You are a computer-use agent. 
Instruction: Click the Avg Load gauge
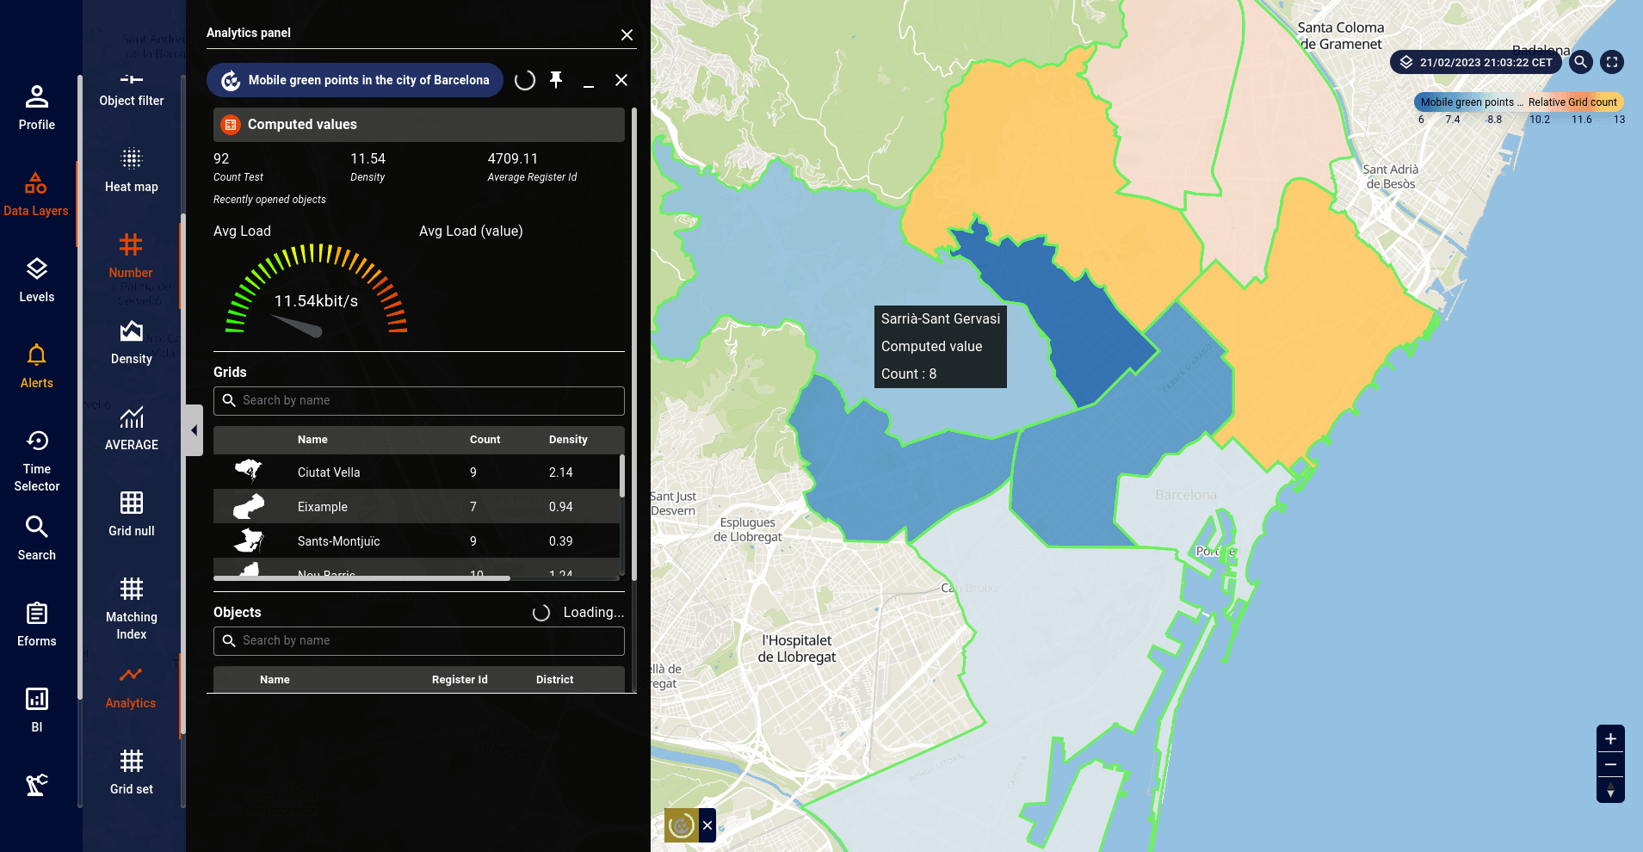pos(316,291)
